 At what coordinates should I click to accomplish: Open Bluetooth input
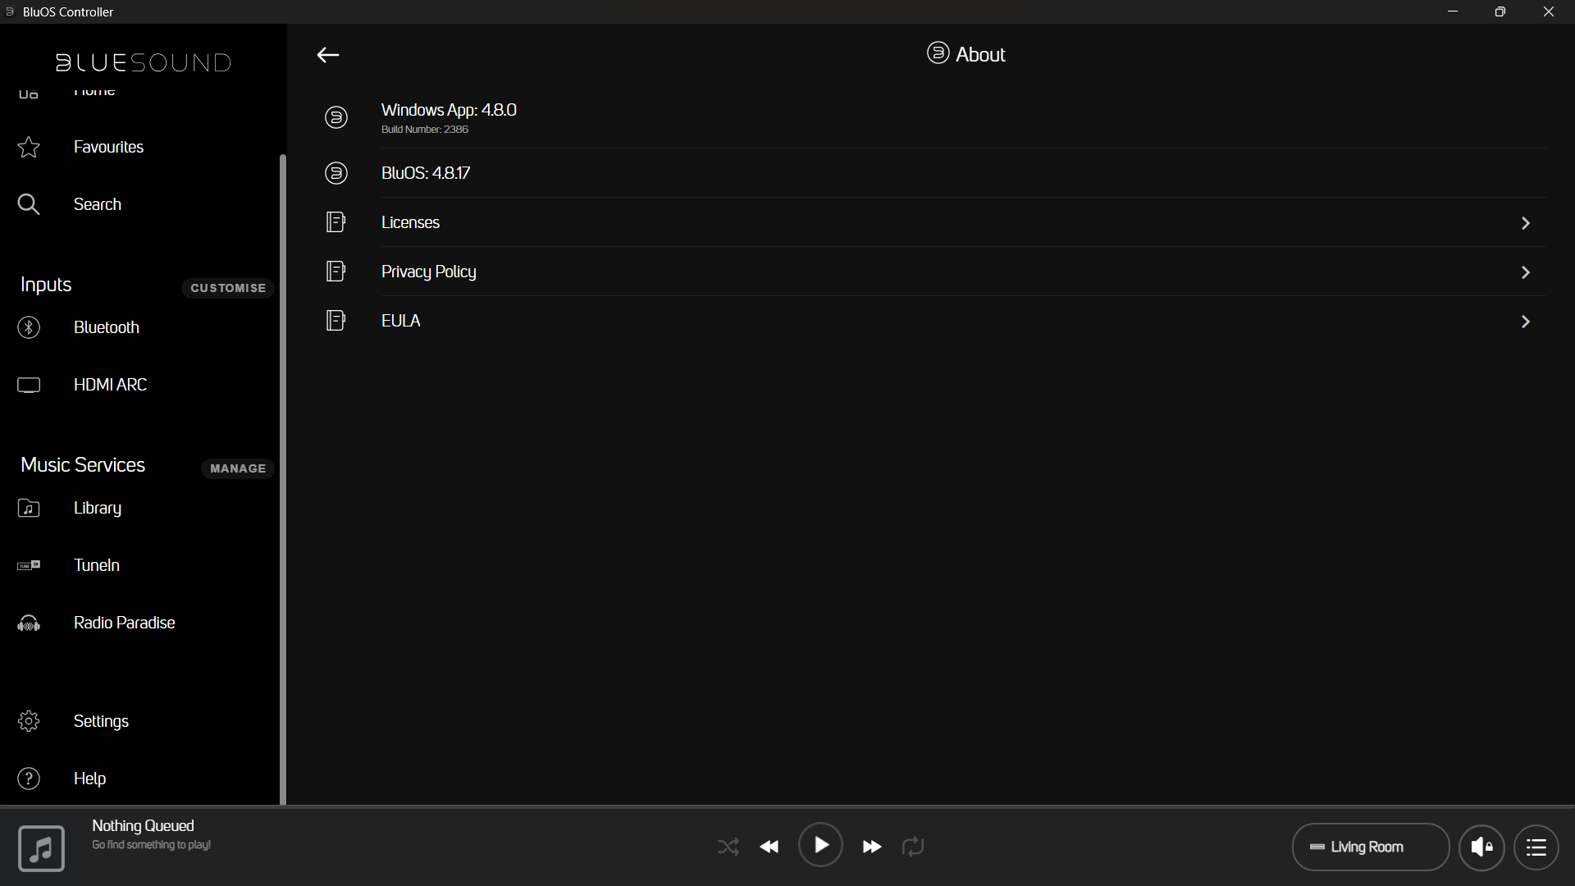tap(106, 327)
